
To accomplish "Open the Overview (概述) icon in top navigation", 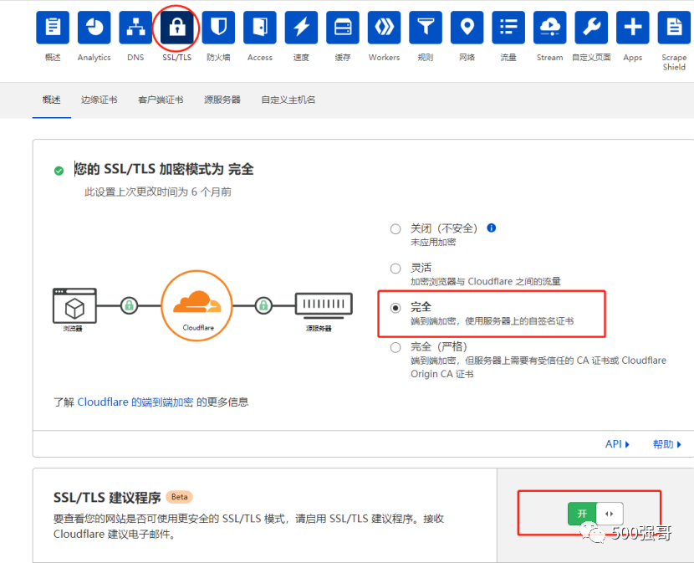I will 53,28.
